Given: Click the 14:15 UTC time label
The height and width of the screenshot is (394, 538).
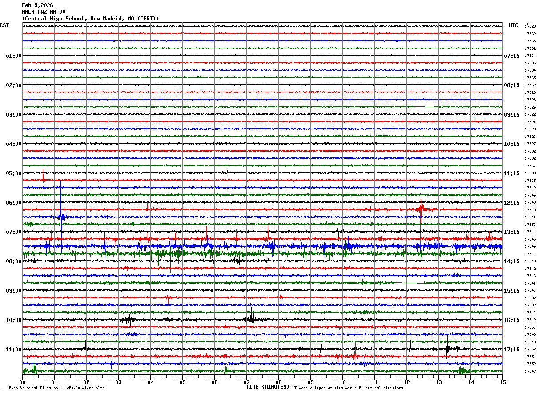Looking at the screenshot, I should pyautogui.click(x=512, y=261).
